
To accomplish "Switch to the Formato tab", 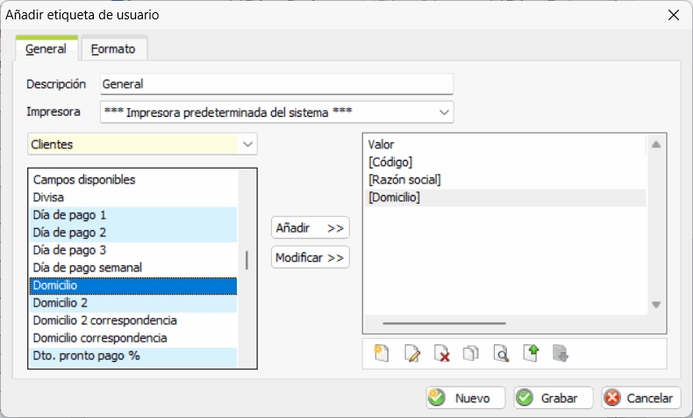I will coord(113,48).
